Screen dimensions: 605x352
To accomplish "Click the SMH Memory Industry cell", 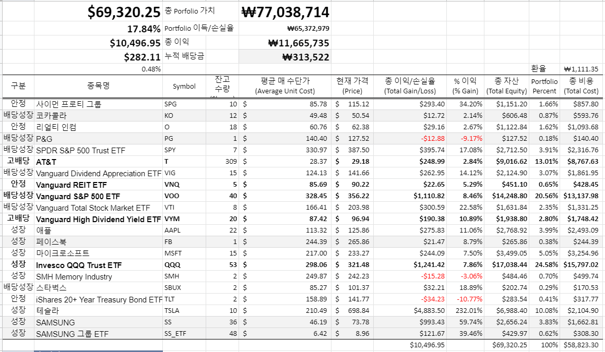I will point(98,276).
